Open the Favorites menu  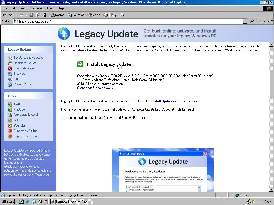point(36,8)
